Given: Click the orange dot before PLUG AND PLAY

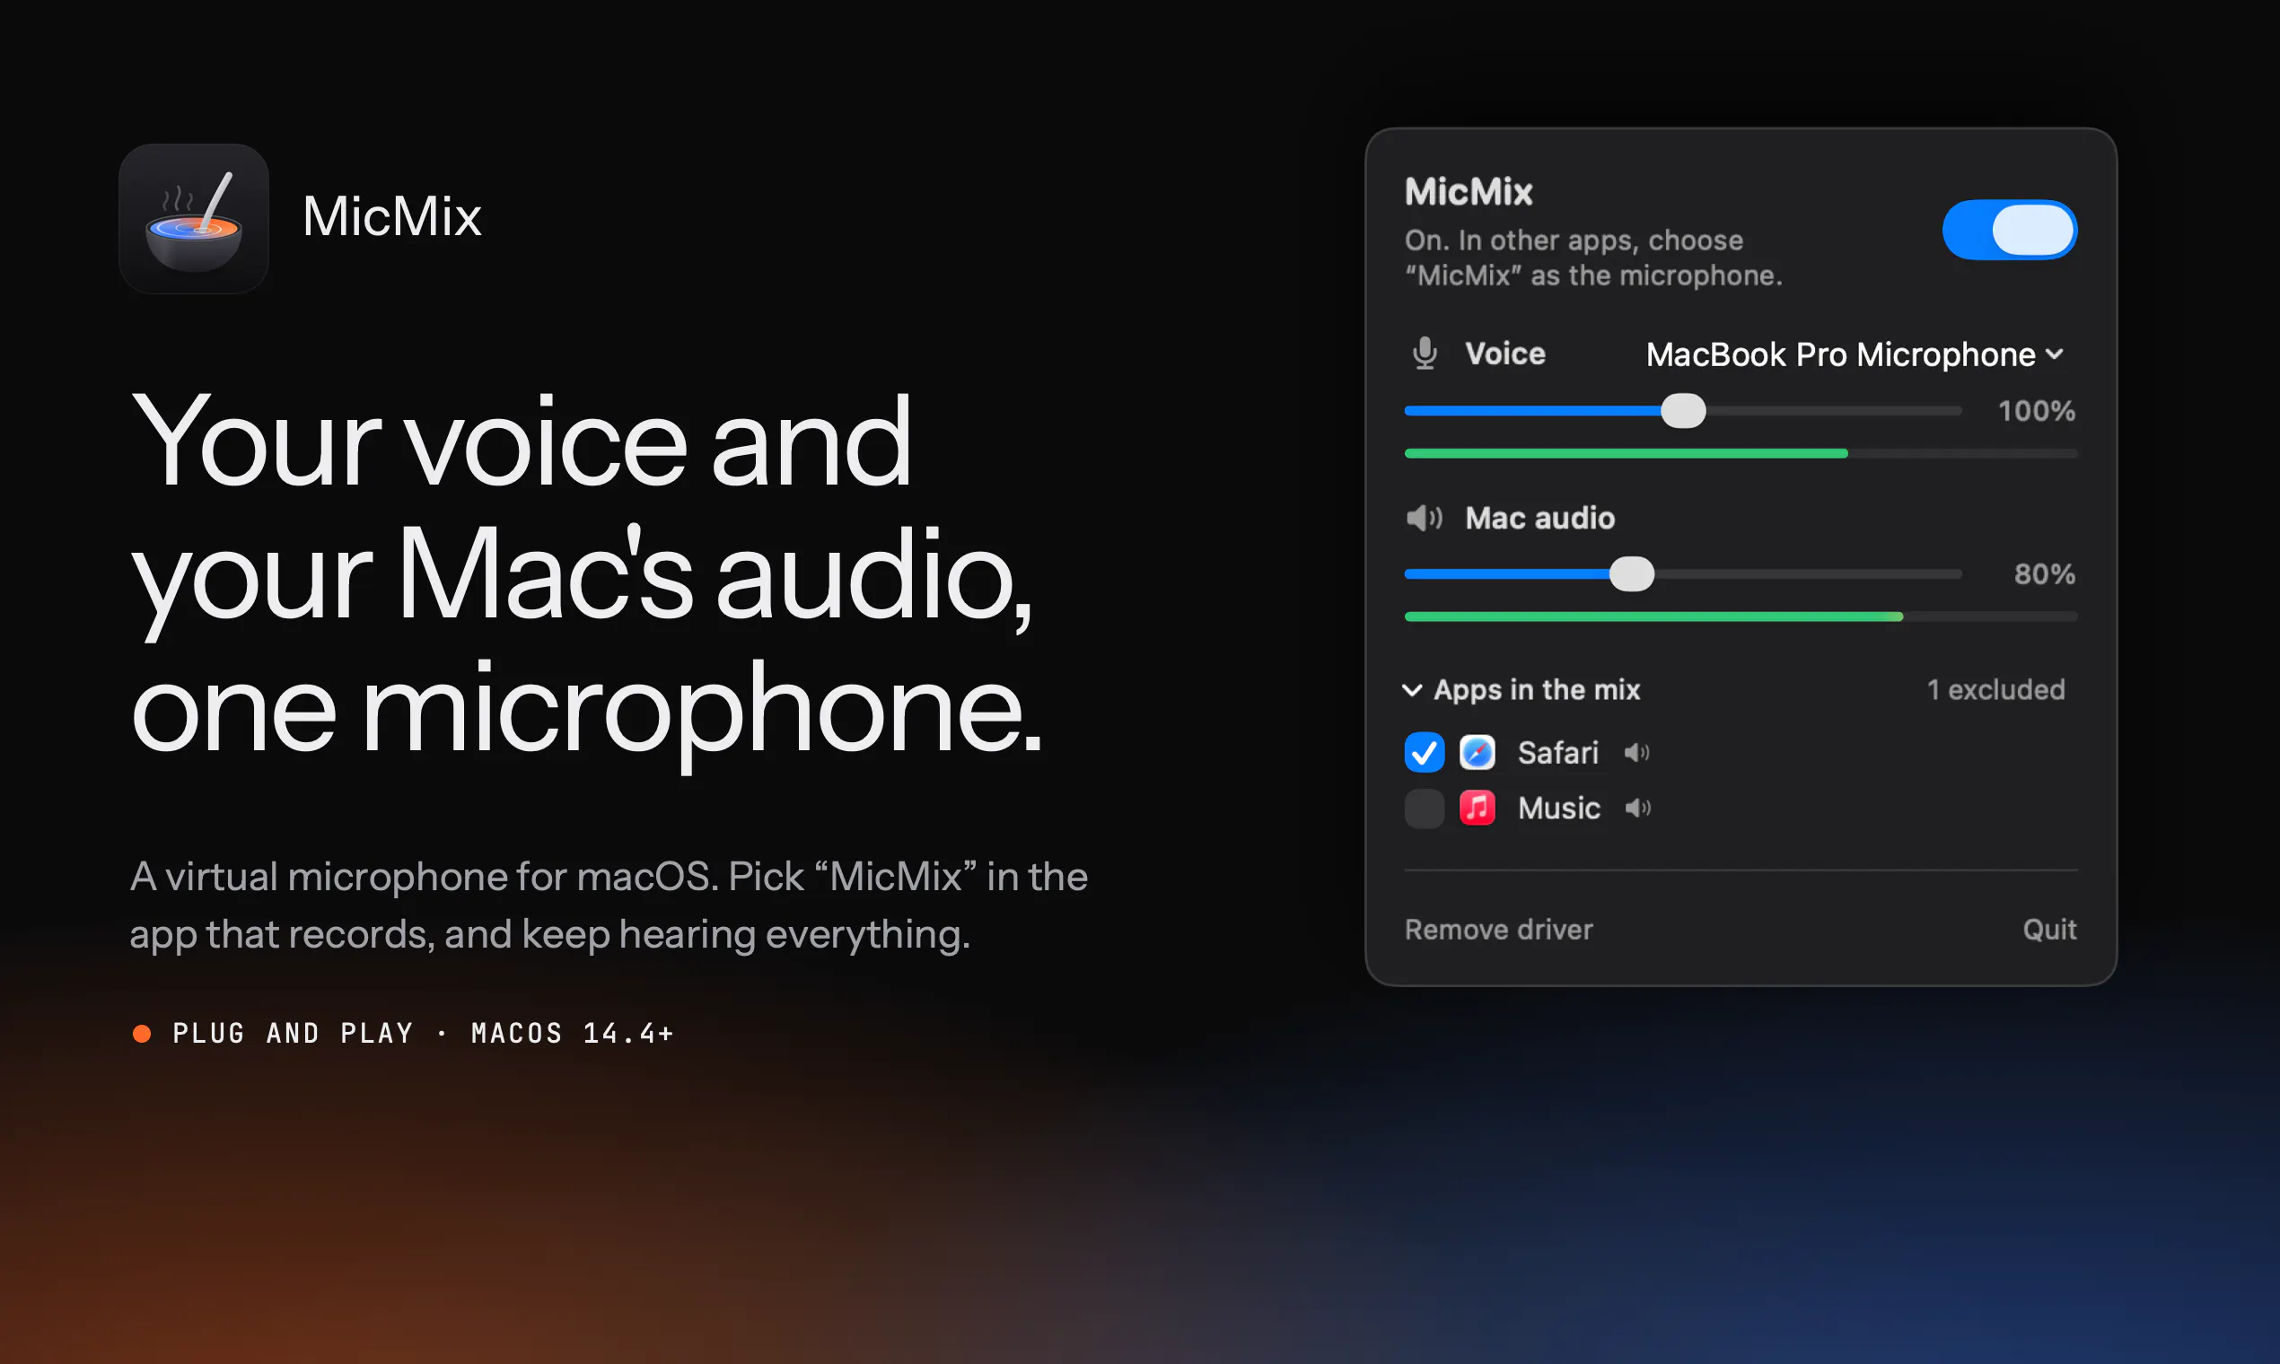Looking at the screenshot, I should pyautogui.click(x=142, y=1033).
